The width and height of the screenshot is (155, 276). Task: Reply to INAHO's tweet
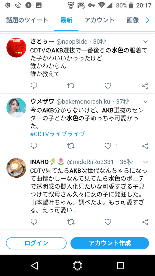[34, 222]
